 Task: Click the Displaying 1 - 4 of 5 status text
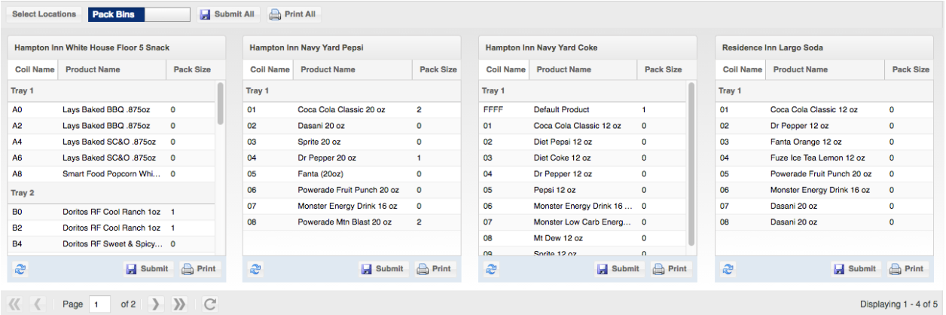pyautogui.click(x=899, y=304)
